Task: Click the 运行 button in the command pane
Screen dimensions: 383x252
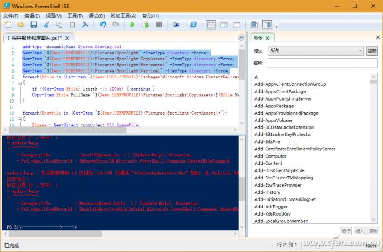Action: tap(346, 231)
